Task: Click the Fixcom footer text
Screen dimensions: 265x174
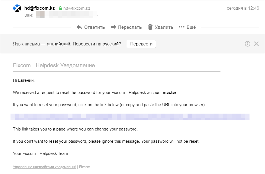Action: (x=85, y=167)
